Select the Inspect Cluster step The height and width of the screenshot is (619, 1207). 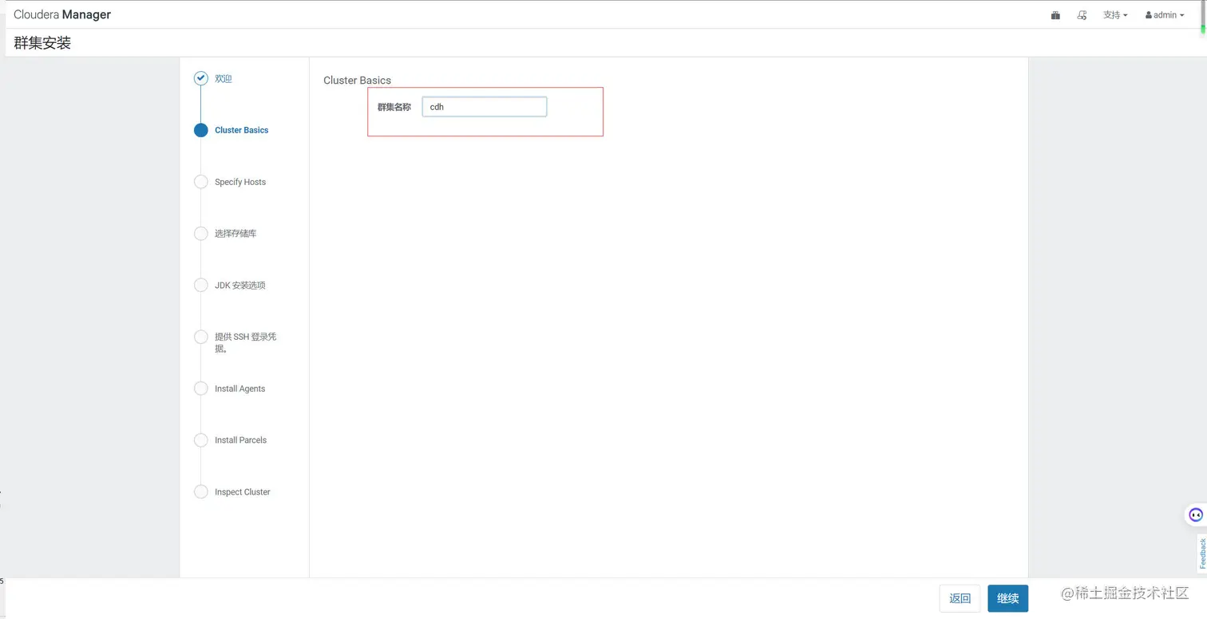pos(242,492)
